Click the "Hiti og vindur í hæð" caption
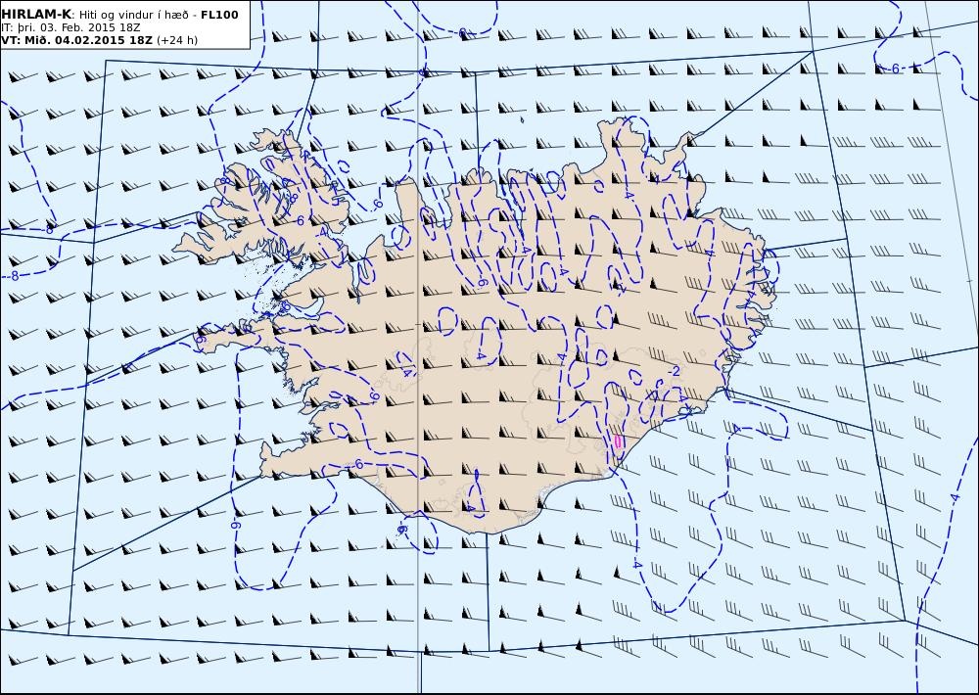 click(133, 15)
